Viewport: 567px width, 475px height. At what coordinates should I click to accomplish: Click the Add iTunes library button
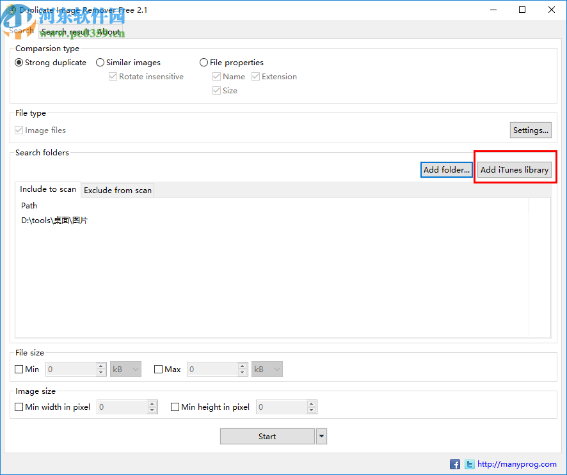515,169
